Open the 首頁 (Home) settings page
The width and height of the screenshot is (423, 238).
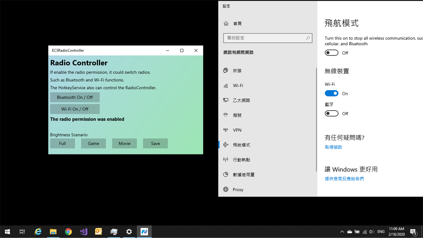[x=237, y=23]
